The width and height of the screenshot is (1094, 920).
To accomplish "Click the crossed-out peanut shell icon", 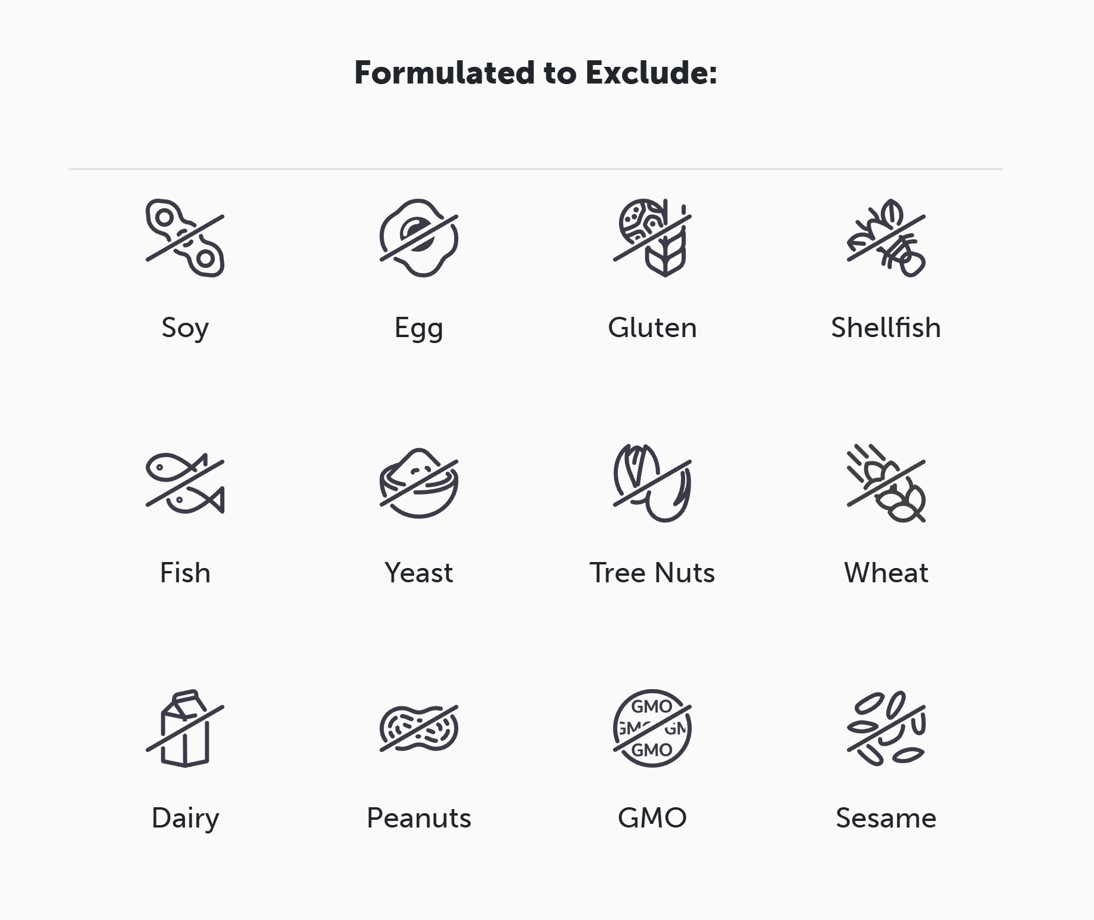I will pyautogui.click(x=418, y=728).
